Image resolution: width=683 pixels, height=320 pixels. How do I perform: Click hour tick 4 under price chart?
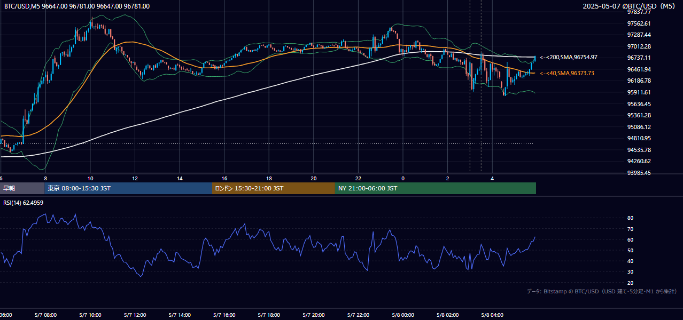(492, 178)
